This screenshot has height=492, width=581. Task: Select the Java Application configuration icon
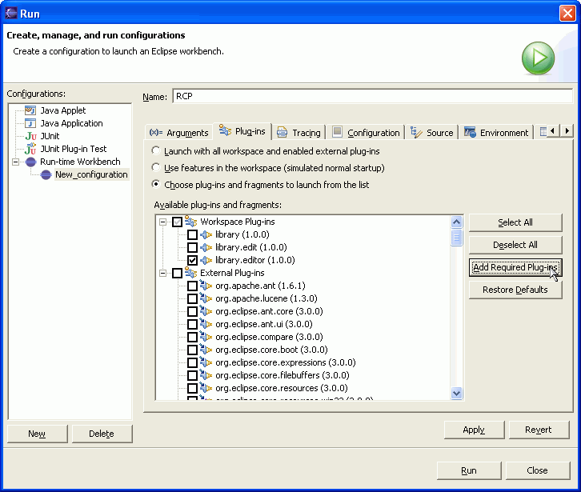click(30, 123)
